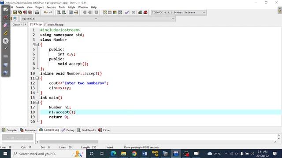Click the Close tab of bottom panel
This screenshot has width=282, height=158.
[104, 130]
